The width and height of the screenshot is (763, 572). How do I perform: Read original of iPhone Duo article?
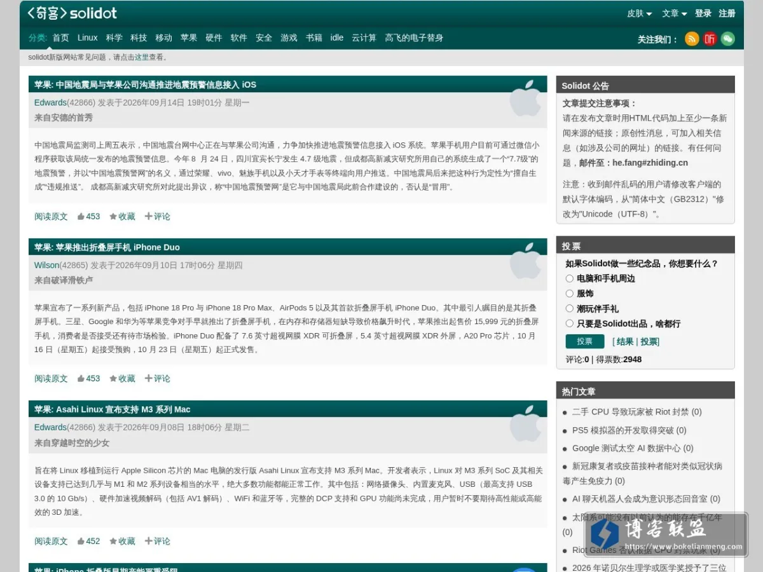[51, 378]
